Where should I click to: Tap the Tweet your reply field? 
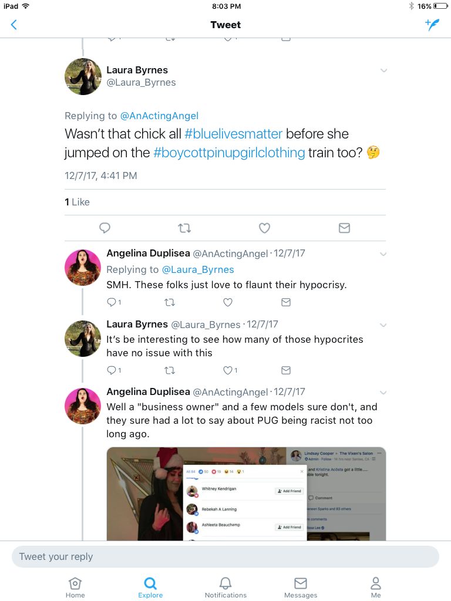225,556
